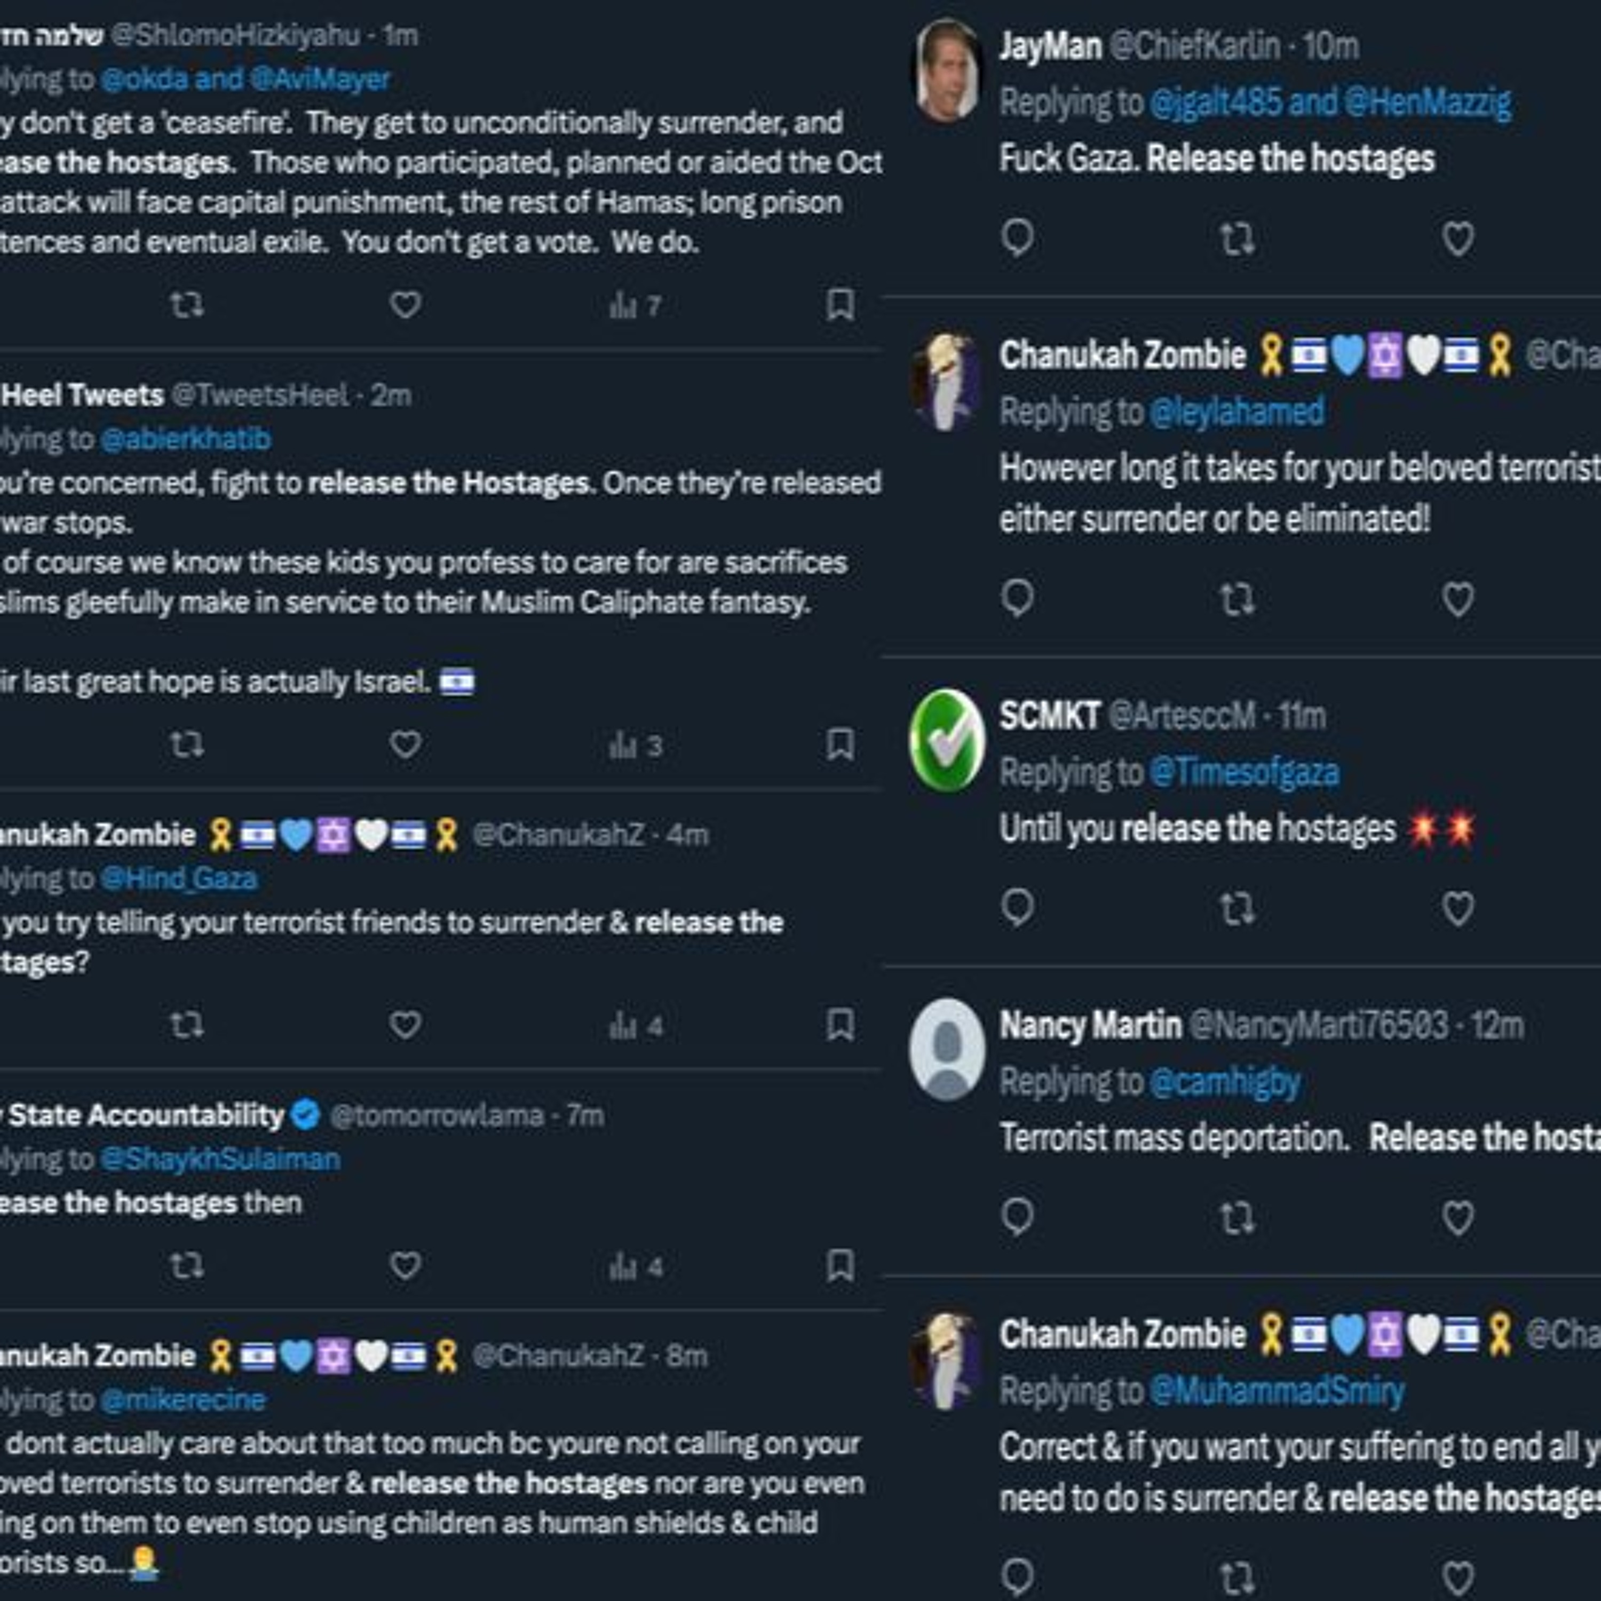Viewport: 1601px width, 1601px height.
Task: Like SCMKT's reply to Timesofgaza
Action: click(x=1457, y=908)
